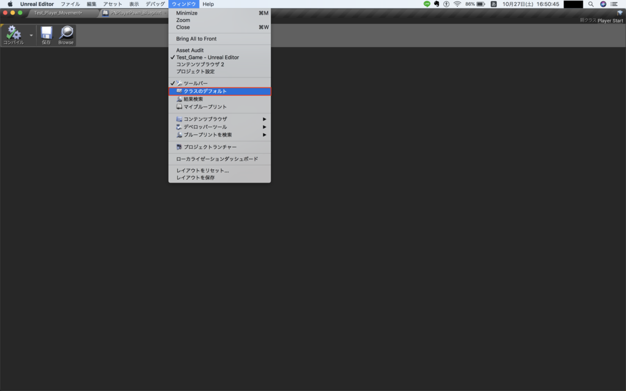The image size is (626, 391).
Task: Choose Zoom in the Window menu
Action: pos(219,20)
